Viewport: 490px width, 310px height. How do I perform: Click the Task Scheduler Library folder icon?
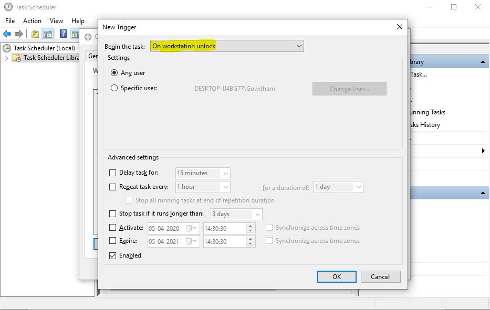coord(17,58)
